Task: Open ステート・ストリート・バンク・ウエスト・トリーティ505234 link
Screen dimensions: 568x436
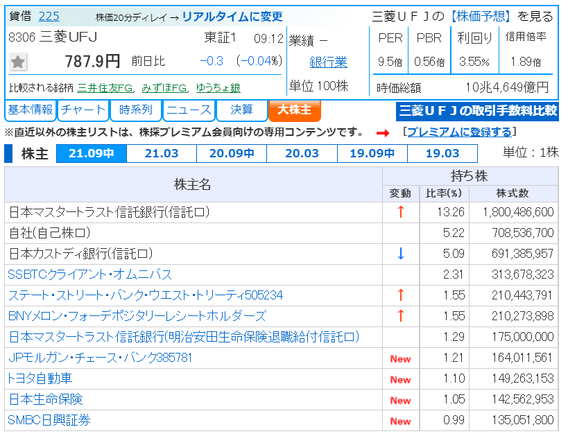Action: click(145, 295)
